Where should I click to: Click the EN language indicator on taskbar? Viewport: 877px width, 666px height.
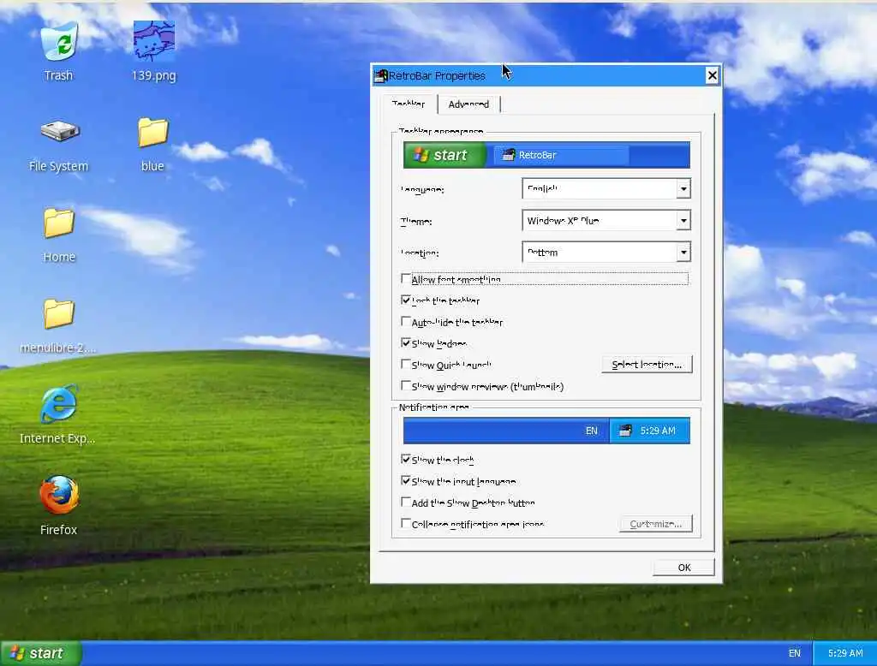pyautogui.click(x=795, y=653)
